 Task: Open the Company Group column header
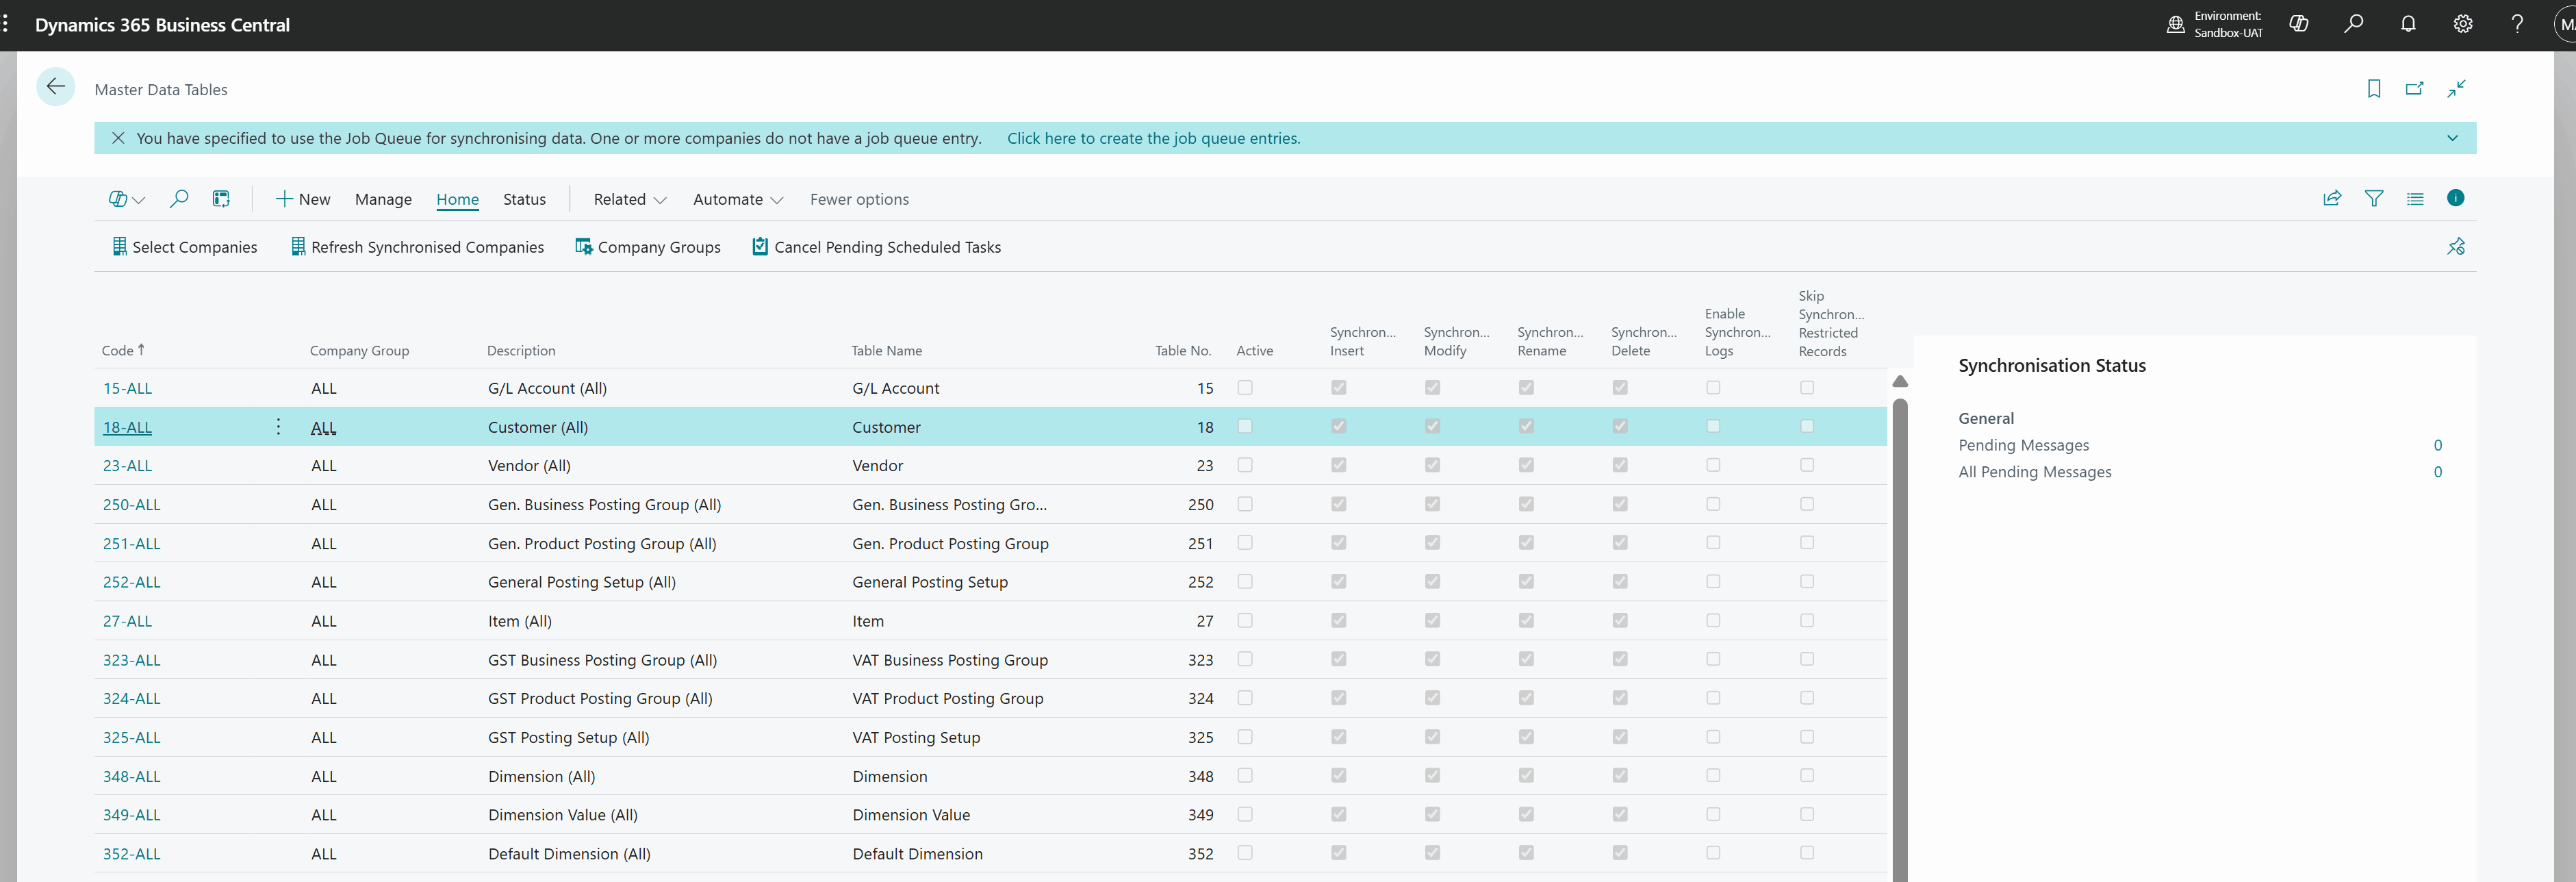pos(359,351)
